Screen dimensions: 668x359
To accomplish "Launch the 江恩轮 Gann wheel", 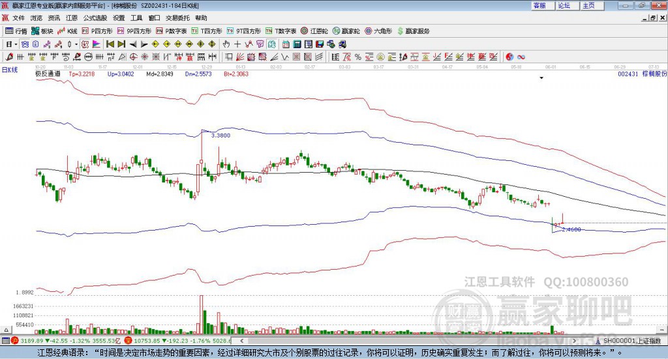I will pos(314,31).
